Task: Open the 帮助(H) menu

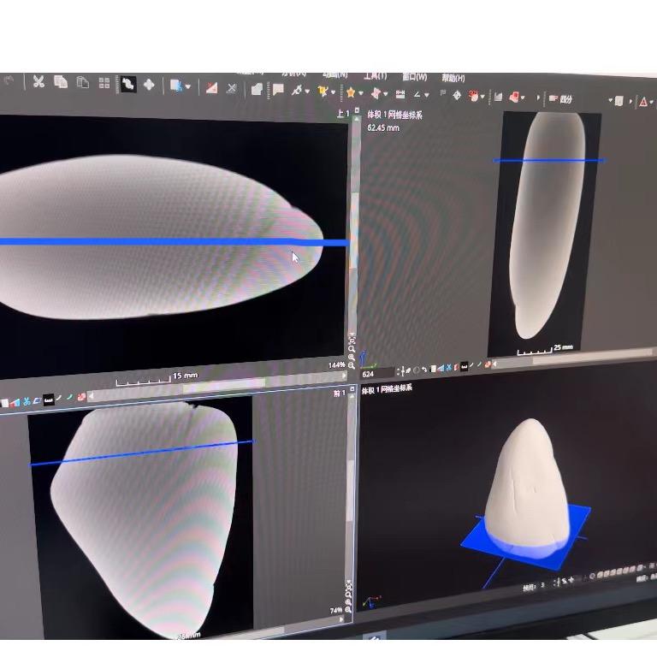Action: coord(453,78)
